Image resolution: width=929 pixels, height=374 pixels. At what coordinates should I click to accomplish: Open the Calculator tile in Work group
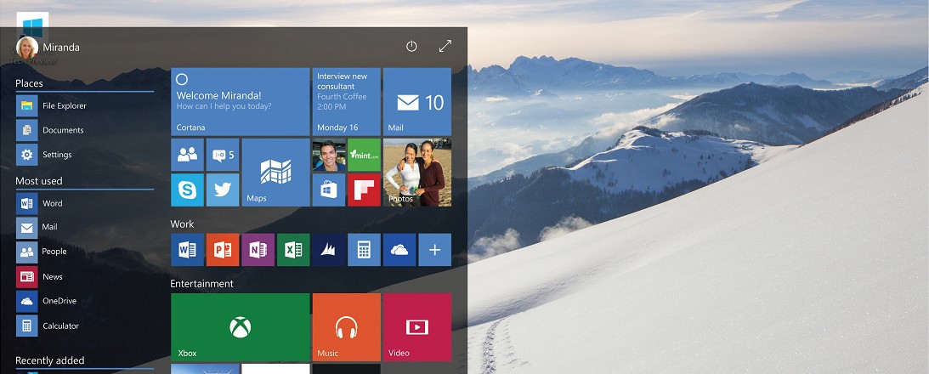364,250
